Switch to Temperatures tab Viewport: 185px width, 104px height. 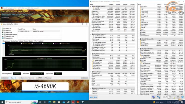(6, 41)
